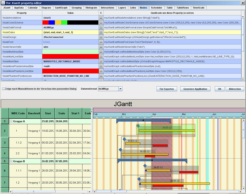Screen dimensions: 246x194
Task: Click the Ende column header
Action: (62, 113)
